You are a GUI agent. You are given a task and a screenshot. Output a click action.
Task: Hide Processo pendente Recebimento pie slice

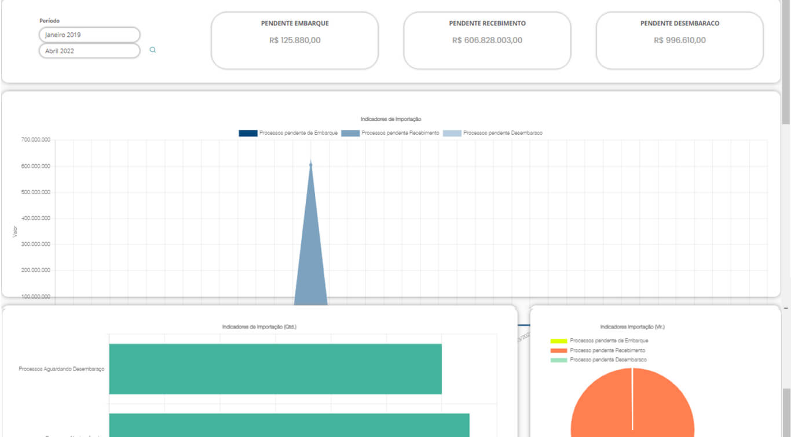point(607,350)
